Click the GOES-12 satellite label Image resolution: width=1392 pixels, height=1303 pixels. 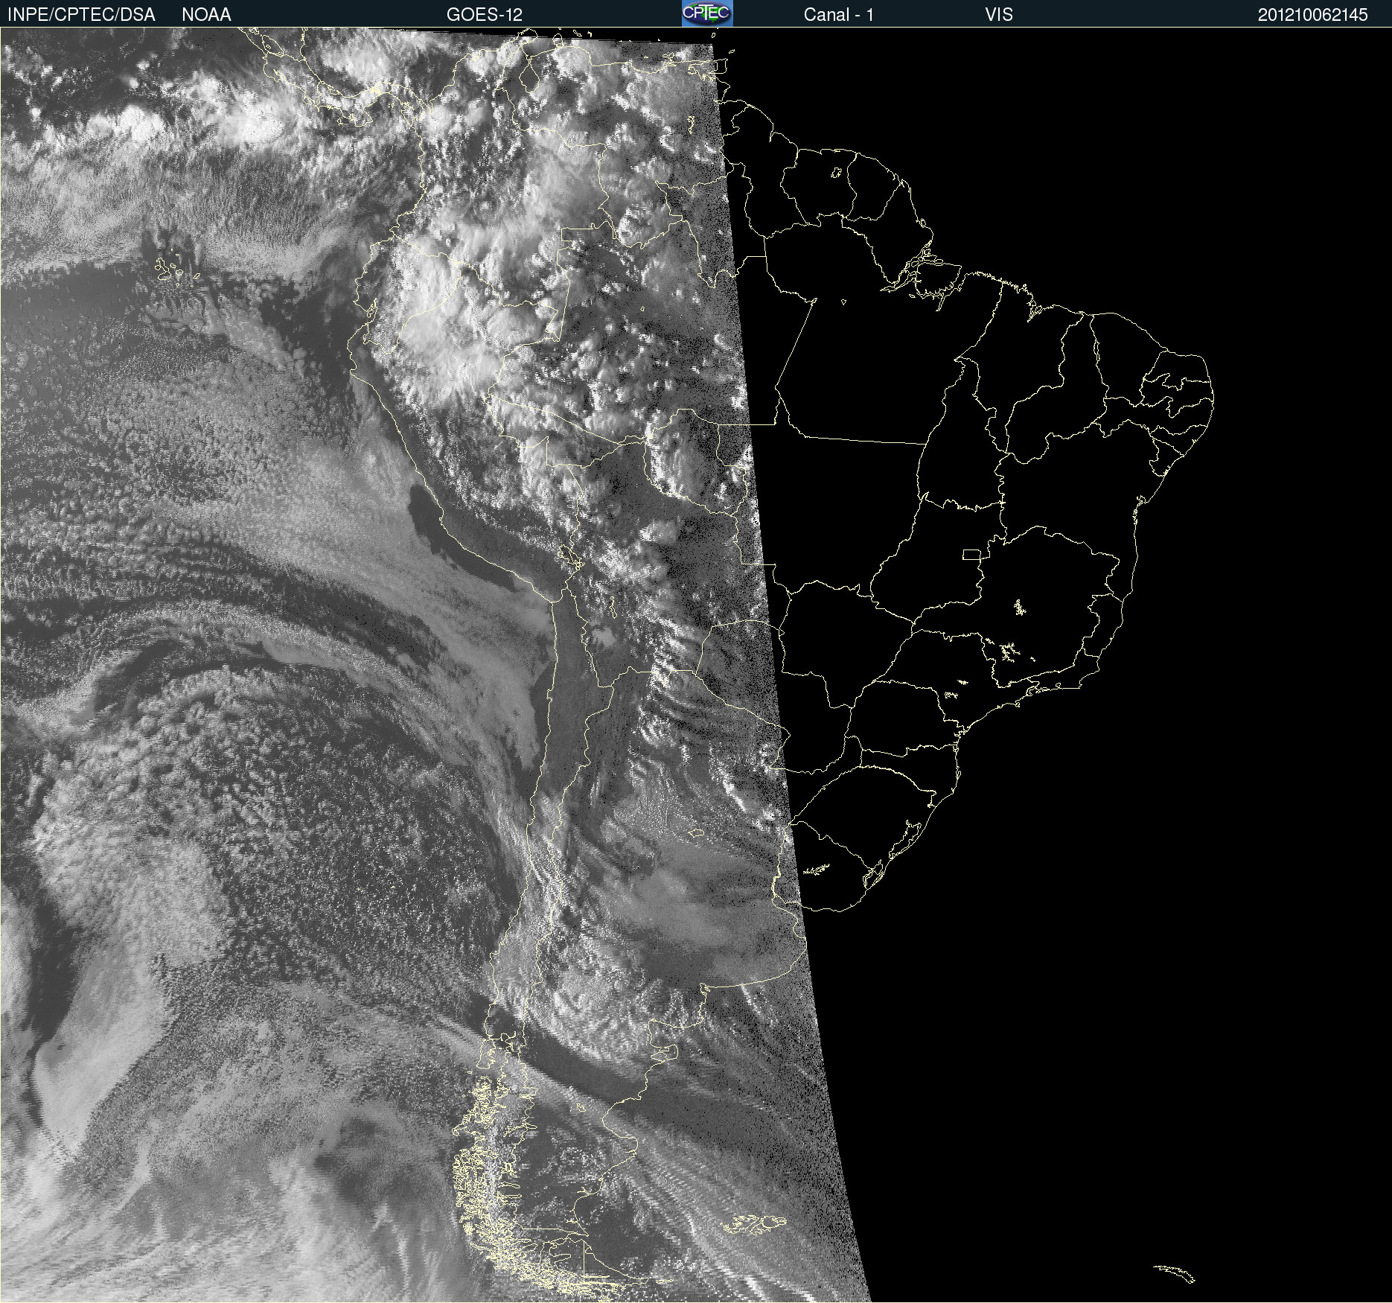[485, 15]
